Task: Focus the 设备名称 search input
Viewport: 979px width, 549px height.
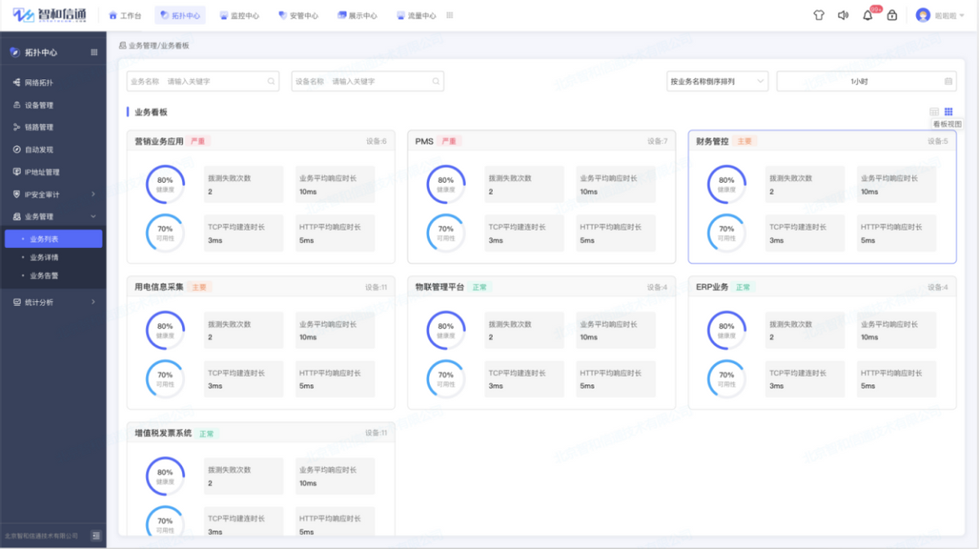Action: 368,82
